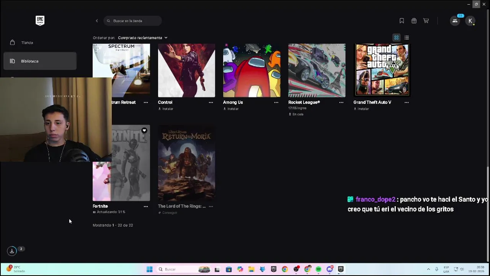
Task: Open Spotify in the taskbar
Action: coord(318,269)
